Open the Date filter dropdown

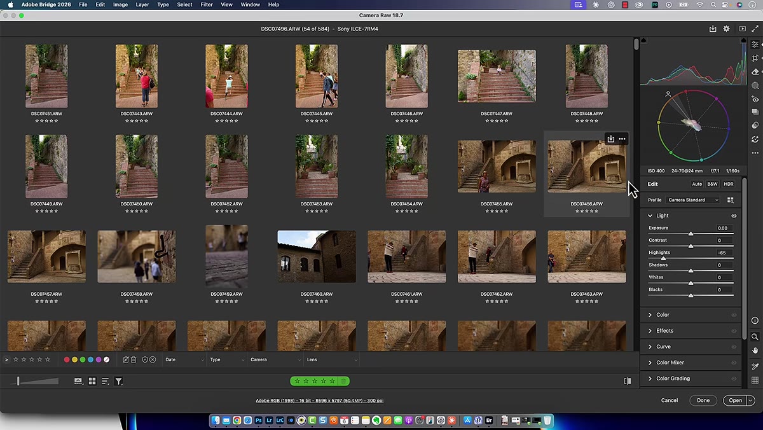pos(184,359)
